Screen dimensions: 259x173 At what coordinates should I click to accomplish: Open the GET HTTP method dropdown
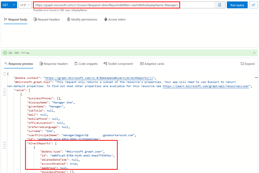click(9, 5)
